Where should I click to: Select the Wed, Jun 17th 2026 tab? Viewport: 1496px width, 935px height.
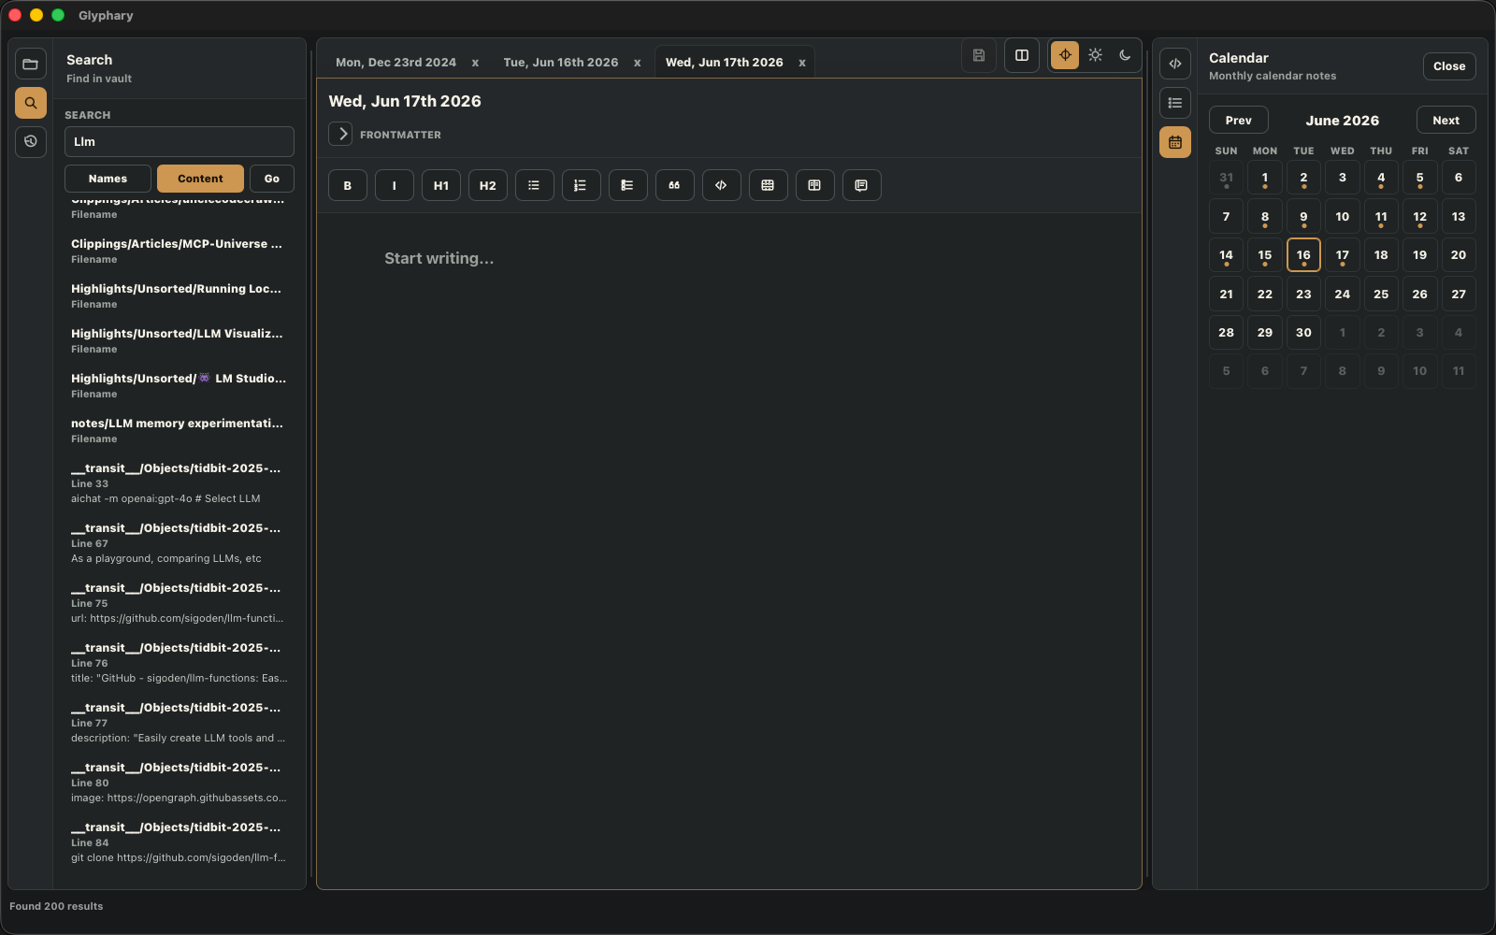point(724,63)
